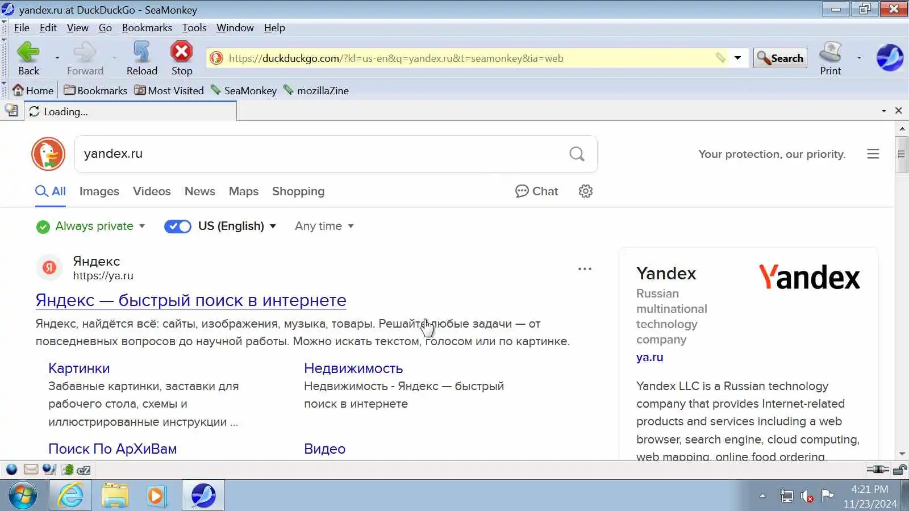The width and height of the screenshot is (909, 511).
Task: Open the Windows Start menu
Action: 23,495
